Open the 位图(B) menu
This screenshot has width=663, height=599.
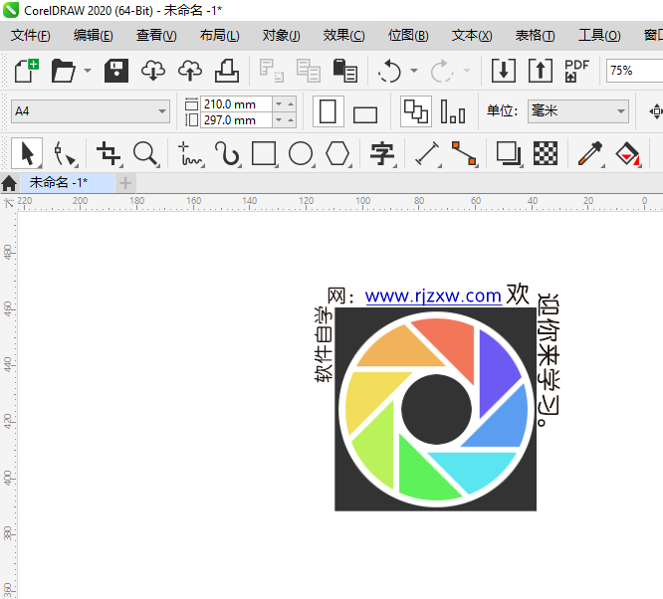tap(408, 36)
